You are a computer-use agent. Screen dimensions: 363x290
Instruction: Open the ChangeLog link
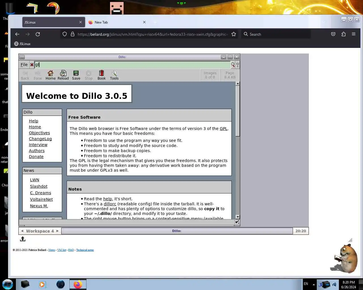pos(40,139)
